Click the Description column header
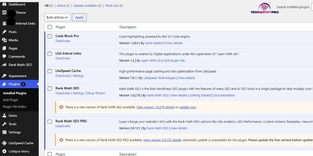Screen dimensions: 313x156 pos(128,27)
